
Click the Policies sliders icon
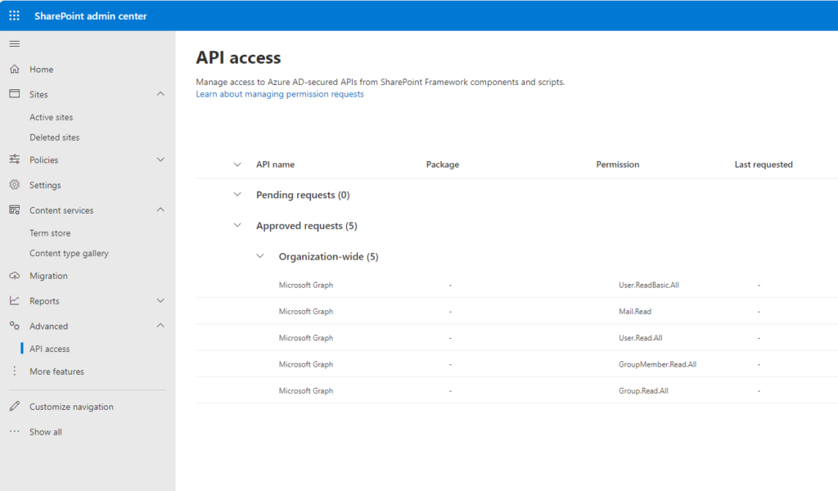tap(14, 160)
